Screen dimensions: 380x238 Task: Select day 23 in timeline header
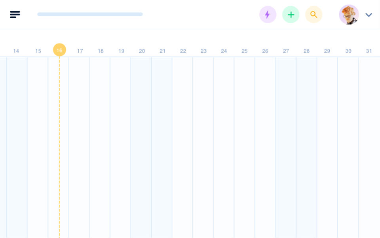coord(203,51)
